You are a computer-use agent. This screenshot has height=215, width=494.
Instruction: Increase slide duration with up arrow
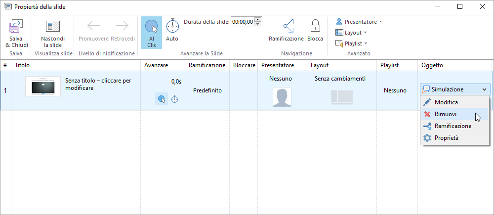point(258,20)
